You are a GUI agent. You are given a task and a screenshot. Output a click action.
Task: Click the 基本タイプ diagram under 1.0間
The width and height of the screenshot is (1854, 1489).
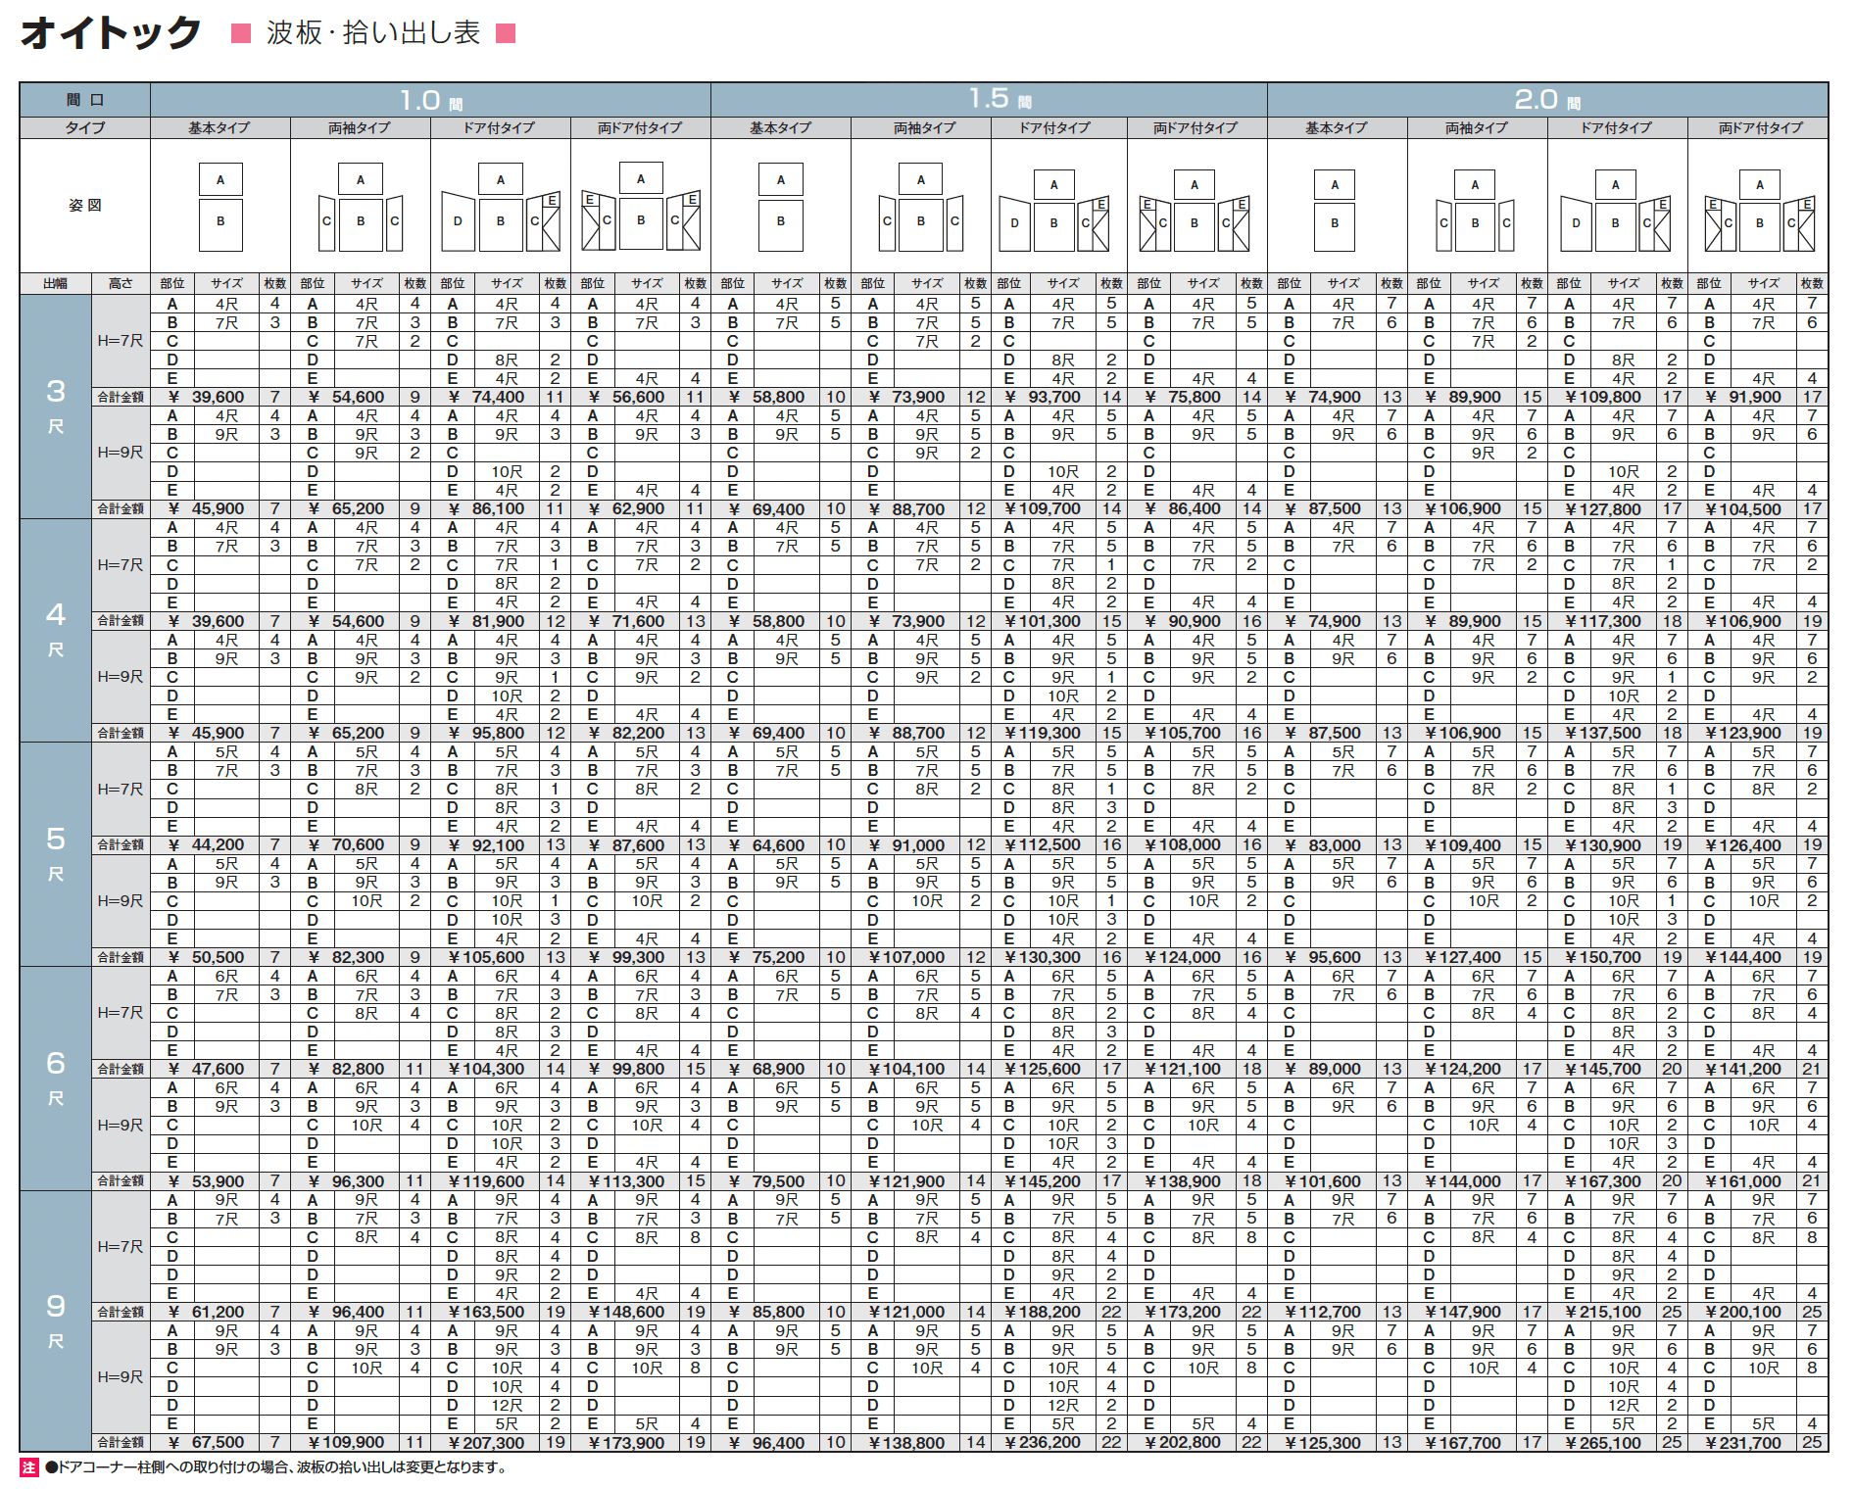[x=220, y=206]
